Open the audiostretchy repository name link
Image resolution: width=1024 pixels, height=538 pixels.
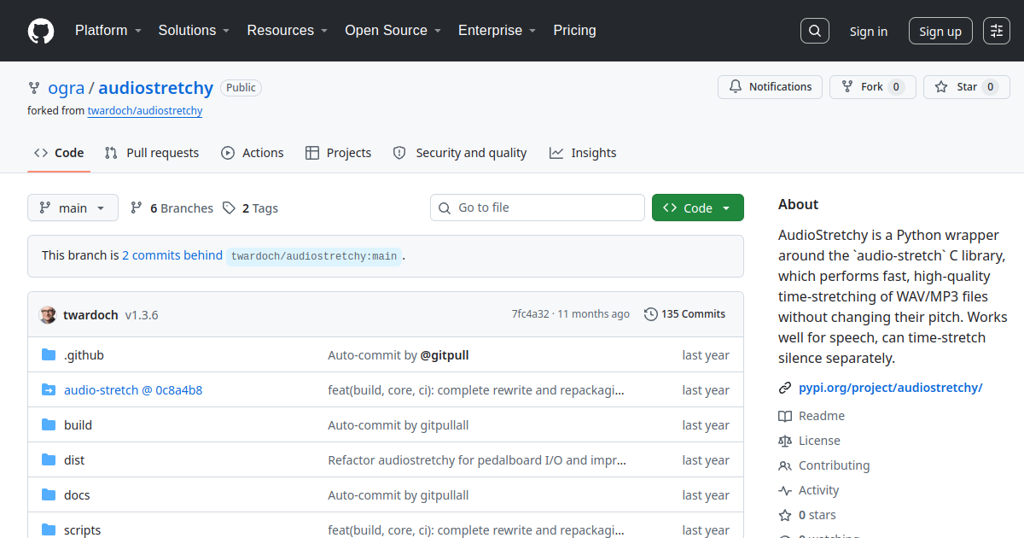[x=156, y=88]
